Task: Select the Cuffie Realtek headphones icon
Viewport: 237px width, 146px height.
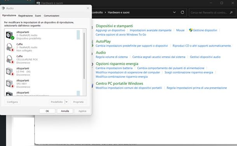Action: [x=10, y=47]
